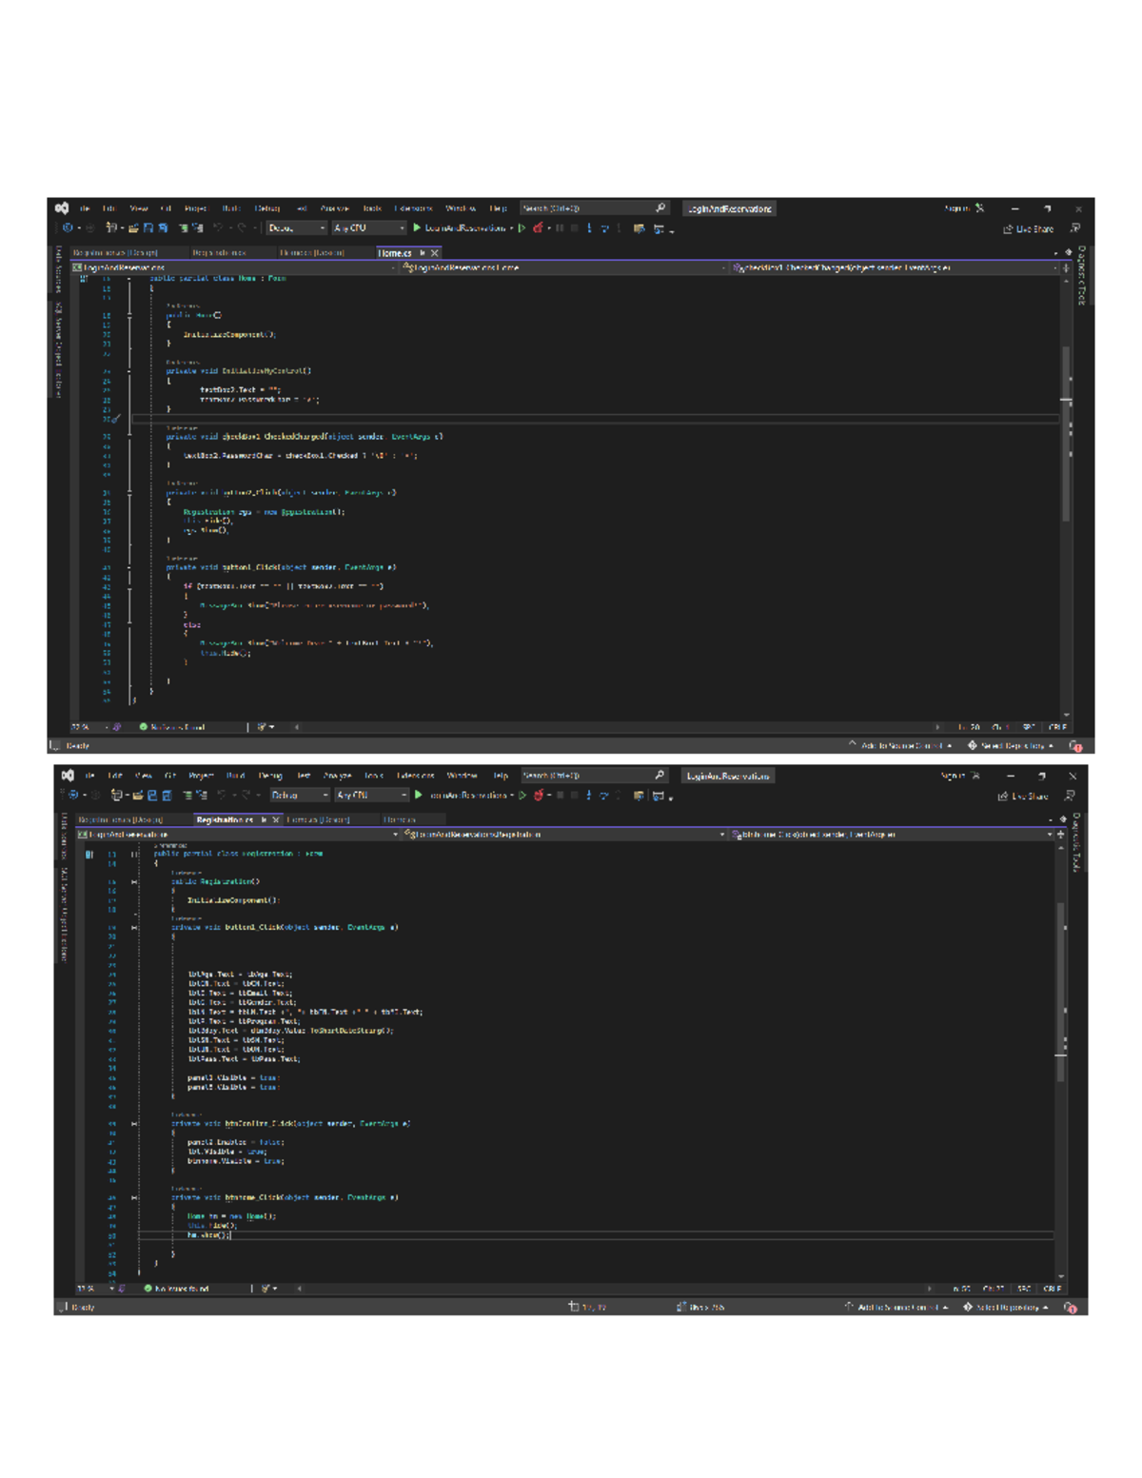Collapse the btnhome_Click method in Registration.cs editor
This screenshot has width=1142, height=1478.
click(x=134, y=1198)
